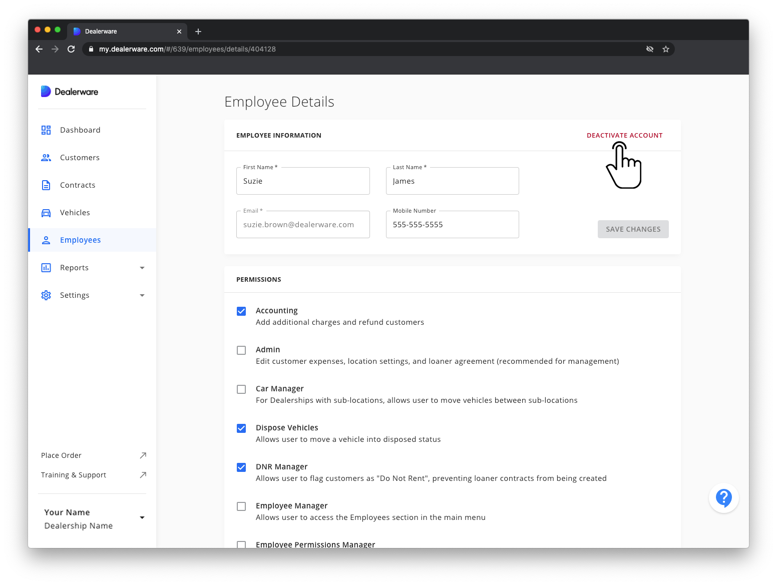
Task: Toggle the password visibility eye in address bar
Action: click(x=650, y=49)
